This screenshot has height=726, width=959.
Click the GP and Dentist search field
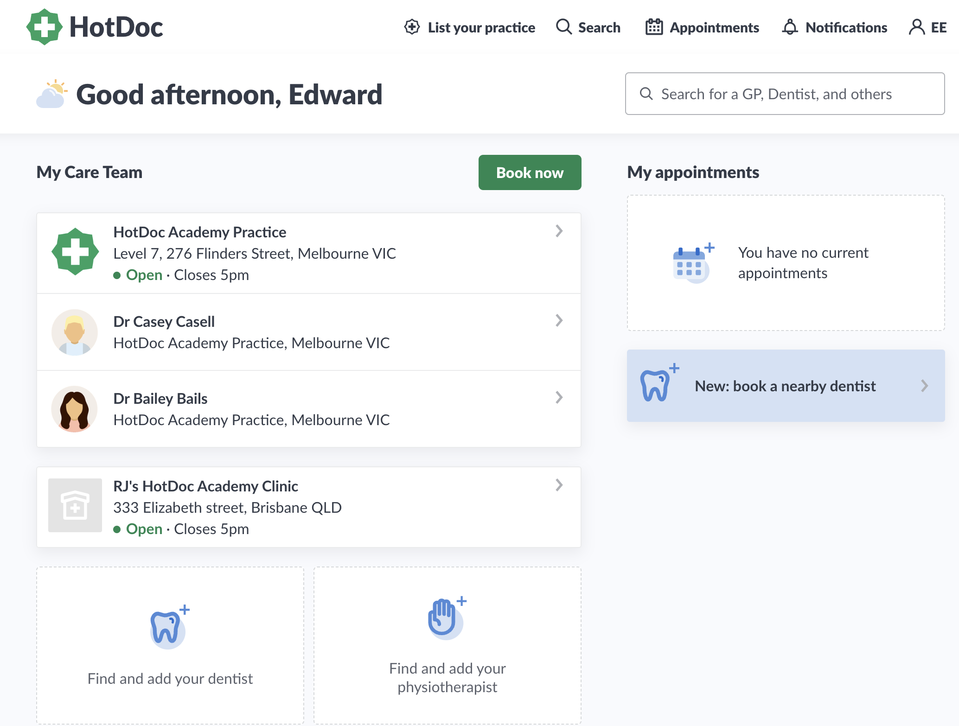(785, 94)
